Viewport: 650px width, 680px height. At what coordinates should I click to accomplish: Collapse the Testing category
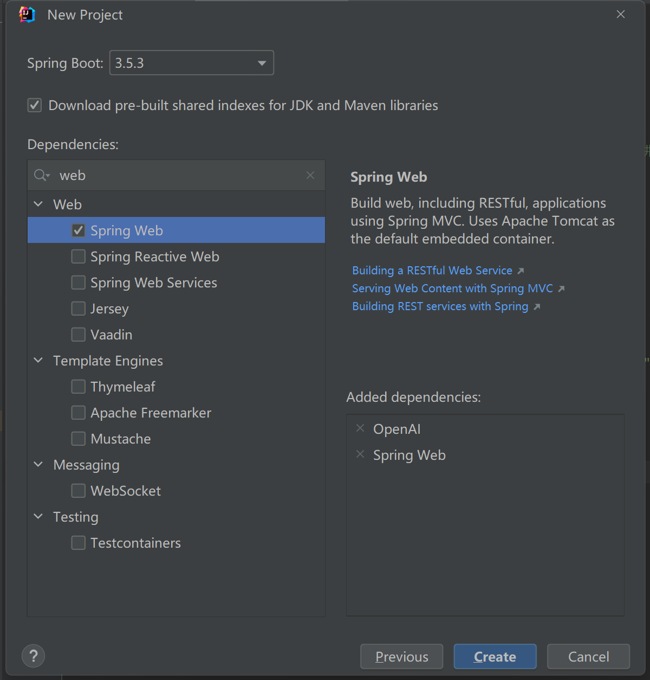(x=38, y=517)
